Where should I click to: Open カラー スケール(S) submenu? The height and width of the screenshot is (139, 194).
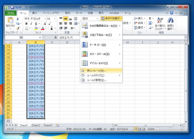[101, 54]
